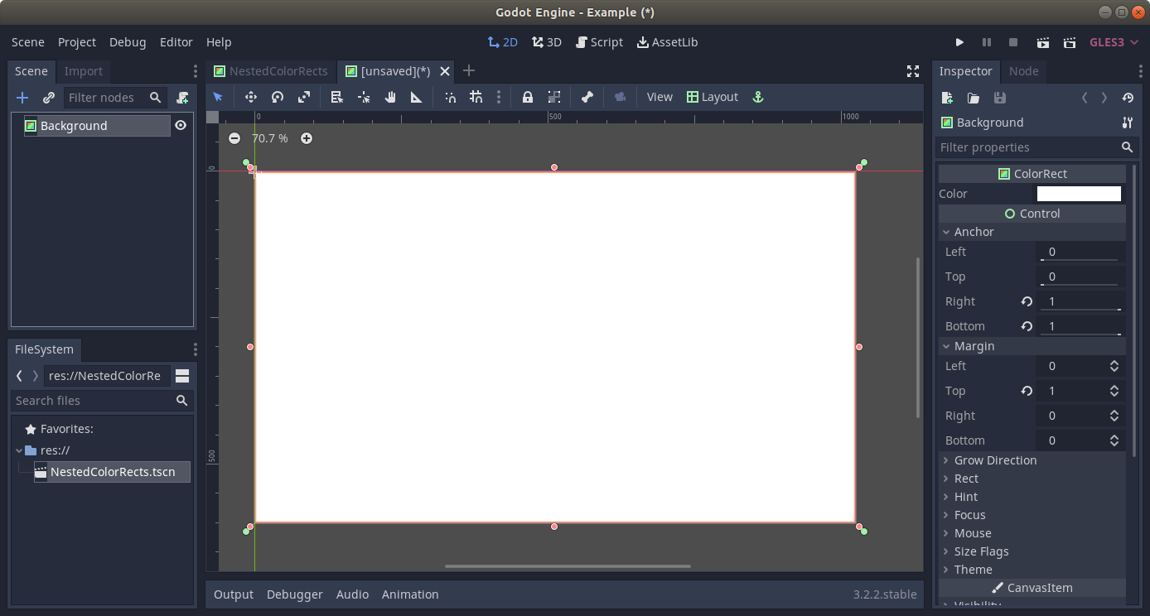Select the Select Mode arrow tool
Image resolution: width=1150 pixels, height=616 pixels.
(x=218, y=97)
